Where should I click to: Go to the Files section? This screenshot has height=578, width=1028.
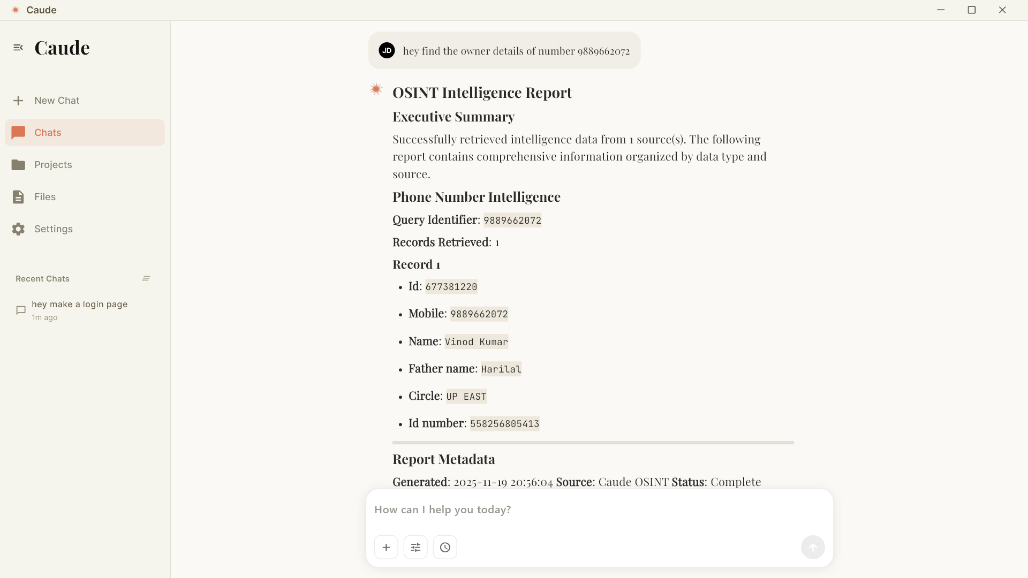pos(44,197)
